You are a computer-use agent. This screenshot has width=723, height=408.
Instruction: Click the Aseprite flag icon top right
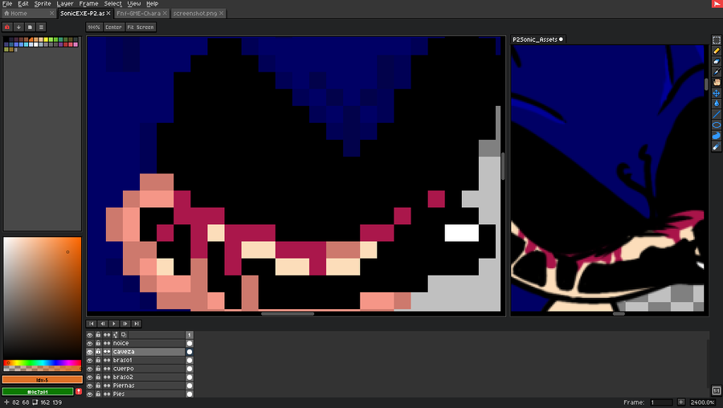(717, 3)
